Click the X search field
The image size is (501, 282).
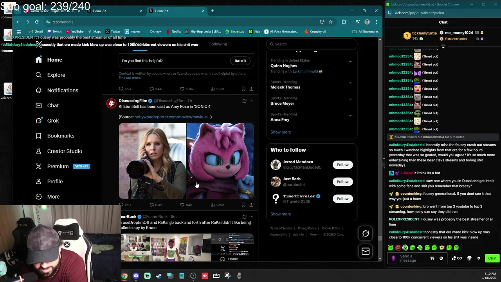[312, 44]
